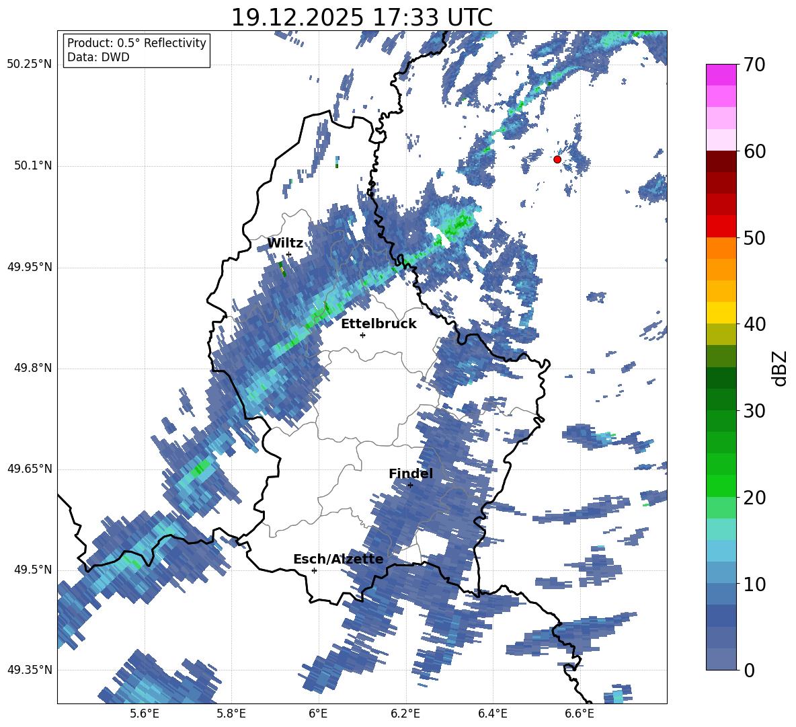This screenshot has width=796, height=727.
Task: Click the 5.8°E longitude label
Action: point(231,714)
